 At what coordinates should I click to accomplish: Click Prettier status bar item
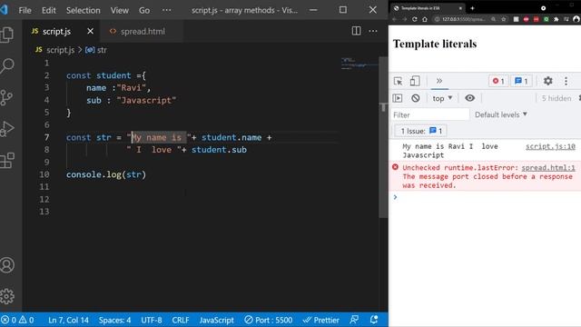[x=320, y=320]
